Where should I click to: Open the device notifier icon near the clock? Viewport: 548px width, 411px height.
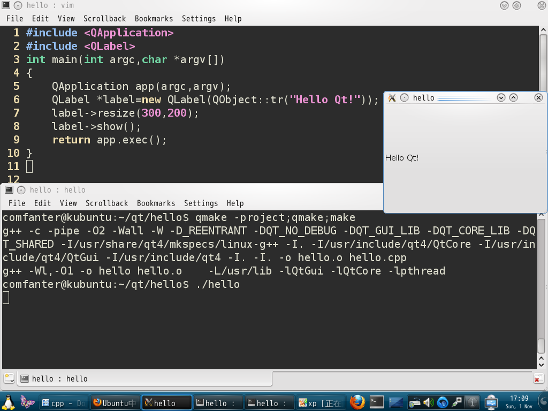[491, 402]
